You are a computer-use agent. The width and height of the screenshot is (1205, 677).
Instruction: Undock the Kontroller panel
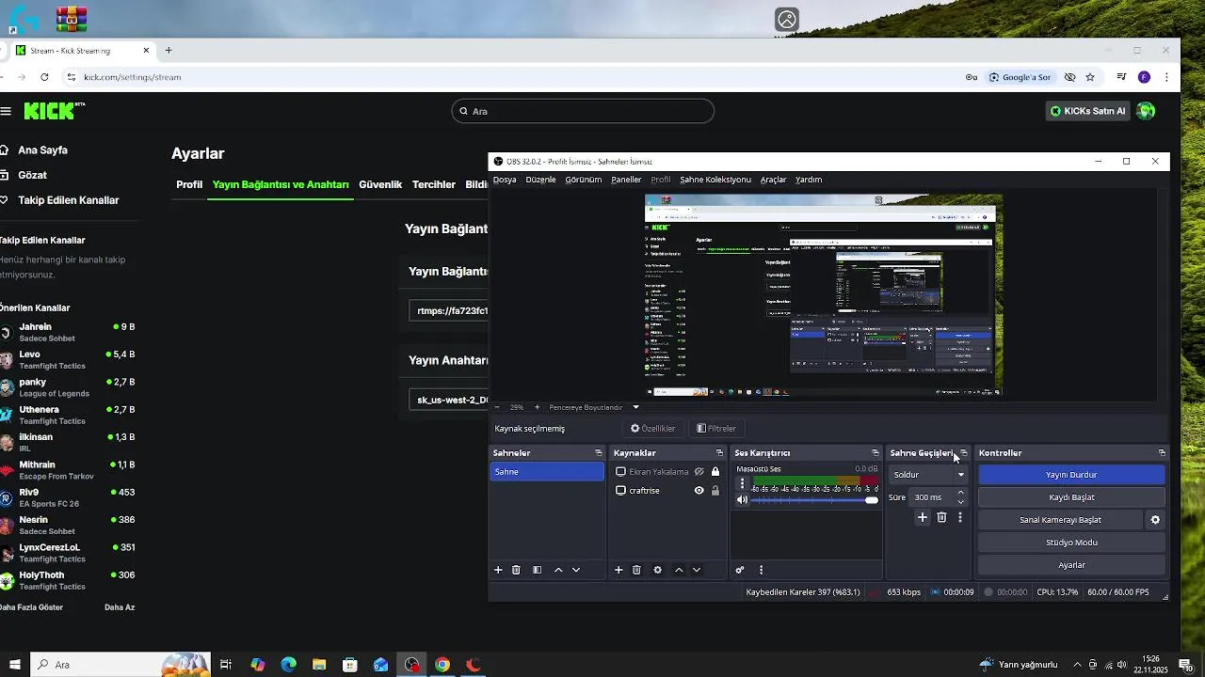(x=1162, y=453)
